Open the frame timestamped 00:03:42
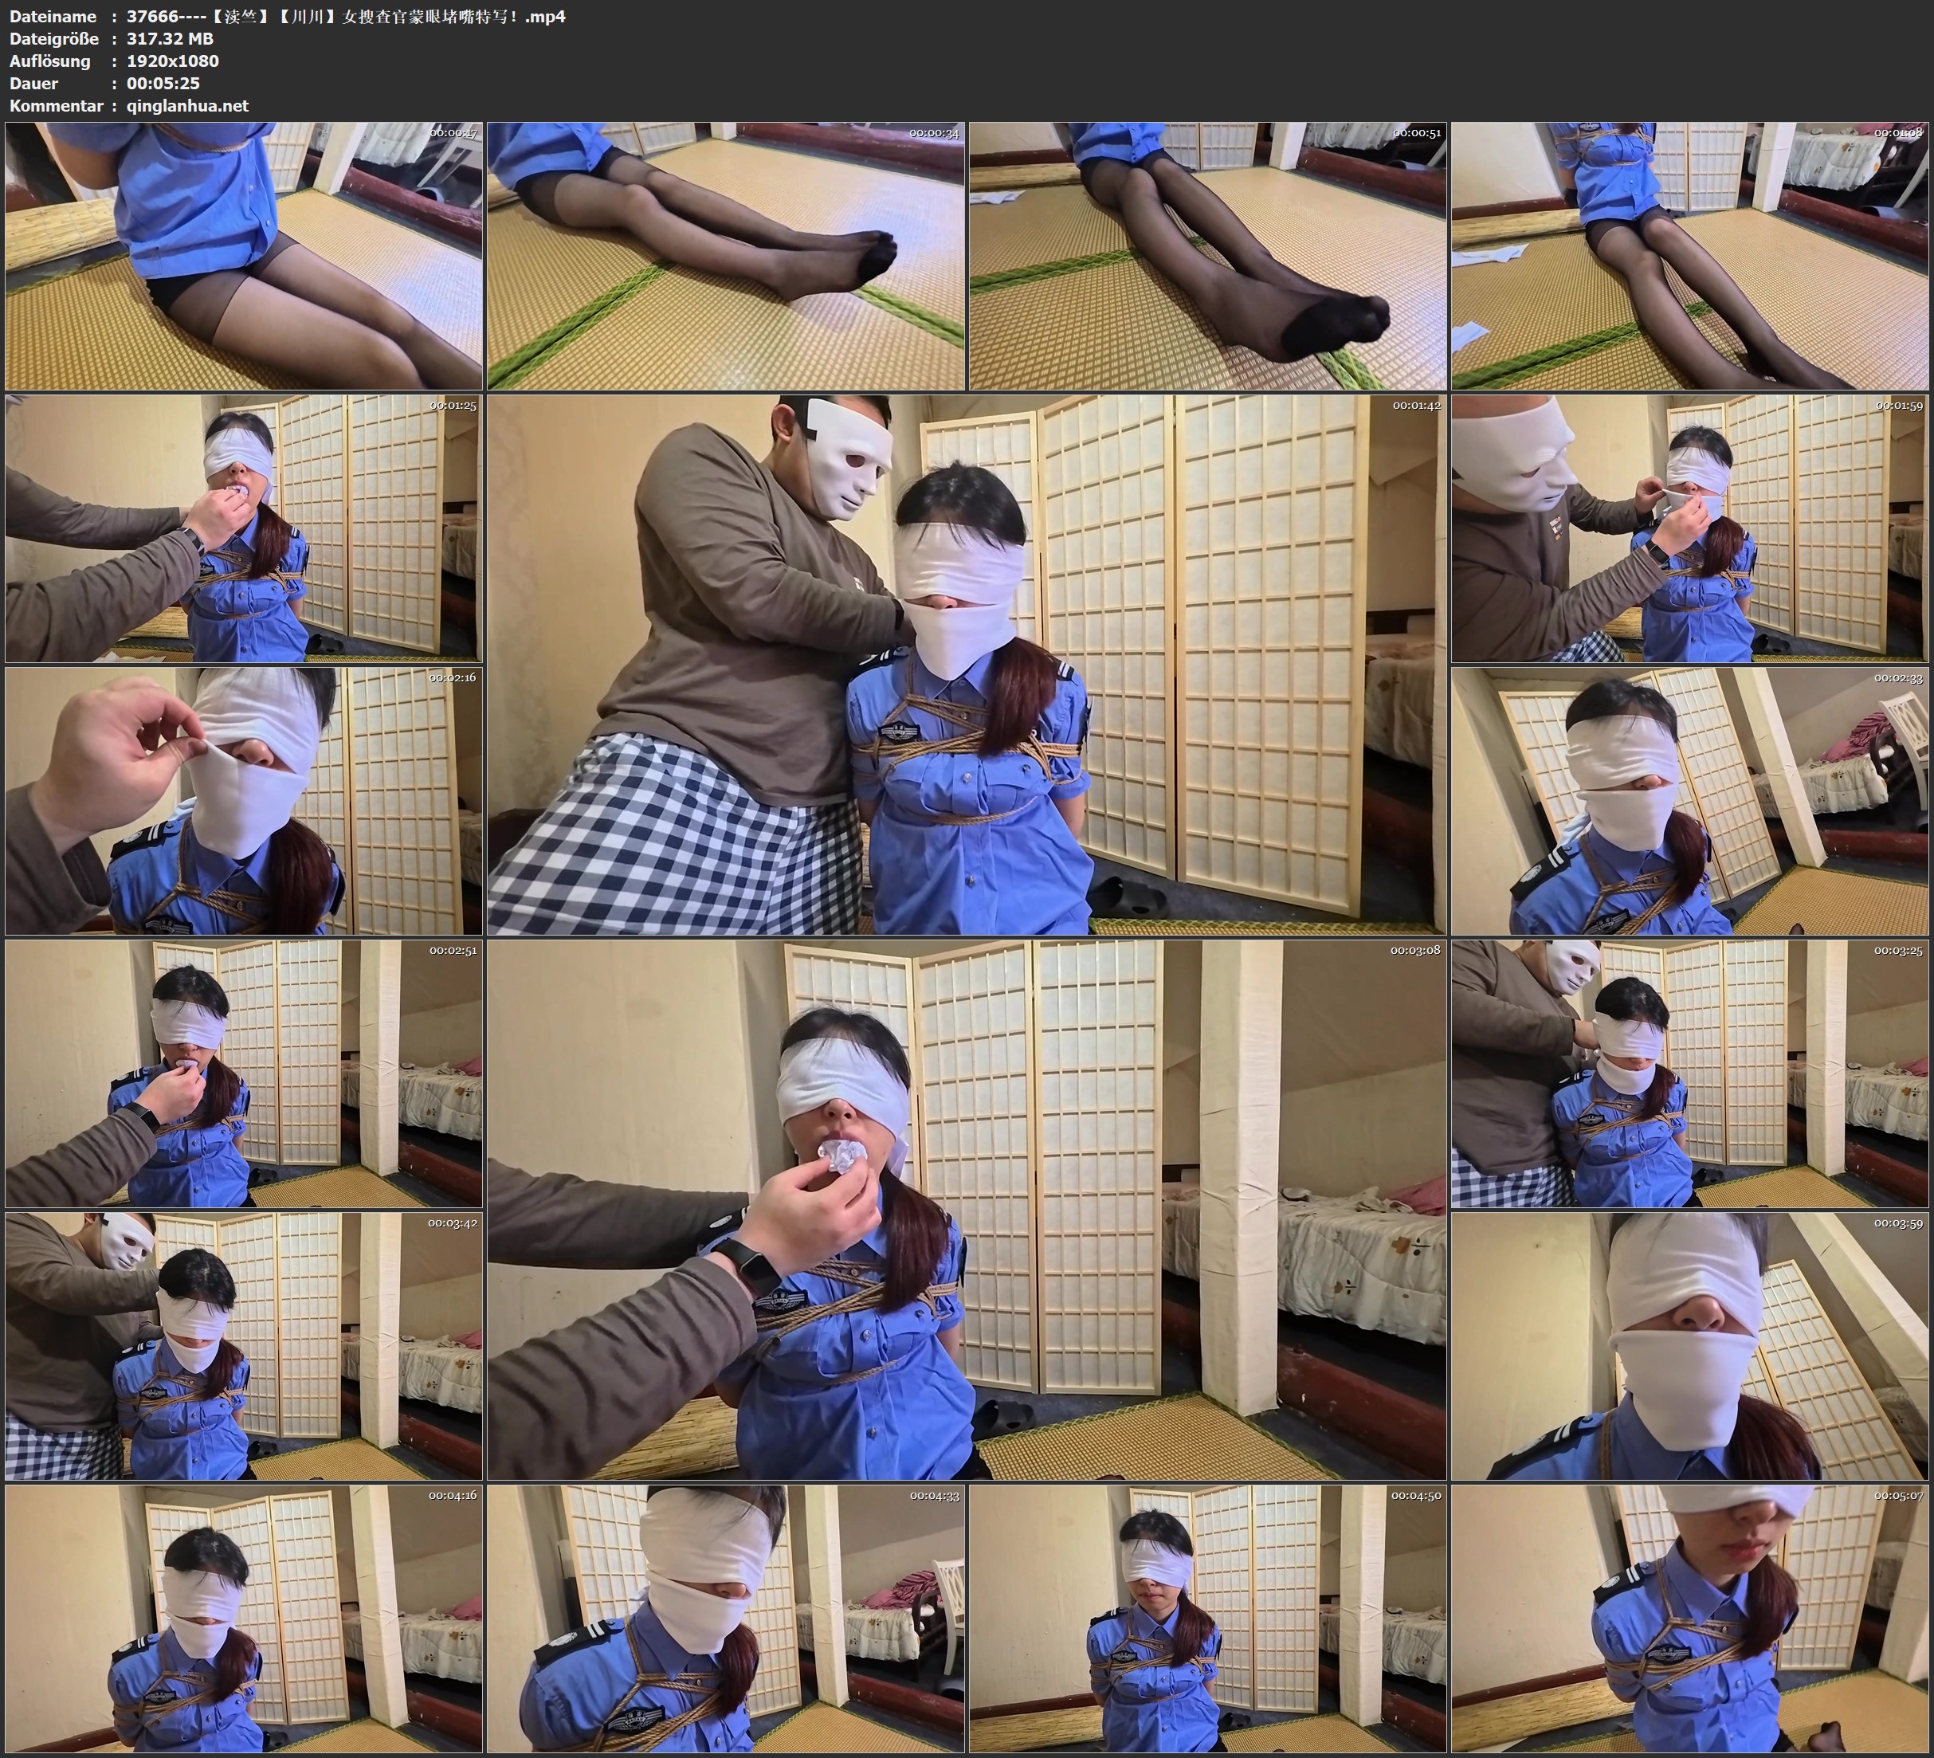 coord(244,1345)
